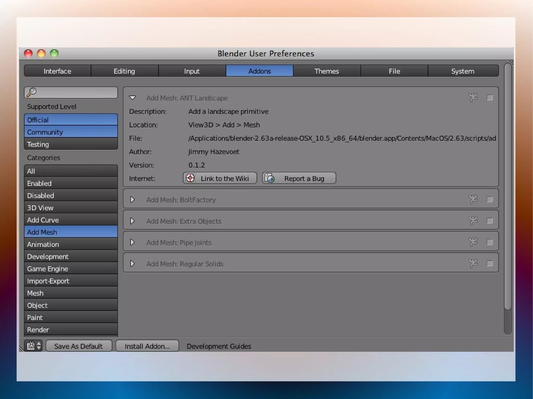Select the Development category

(71, 256)
